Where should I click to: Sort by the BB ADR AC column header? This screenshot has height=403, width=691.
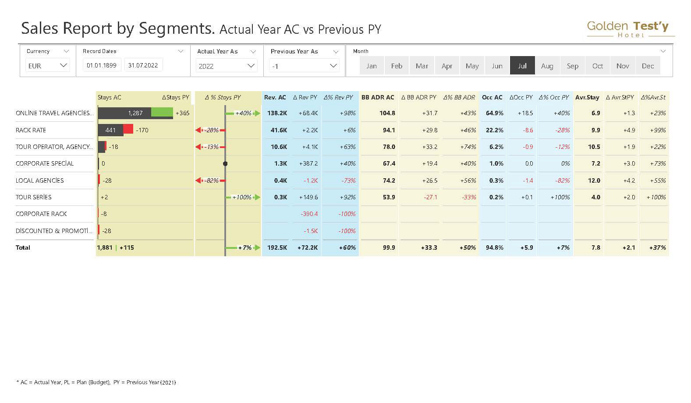coord(378,97)
